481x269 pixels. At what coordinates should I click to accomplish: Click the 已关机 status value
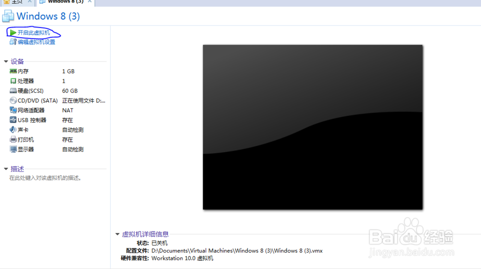160,243
